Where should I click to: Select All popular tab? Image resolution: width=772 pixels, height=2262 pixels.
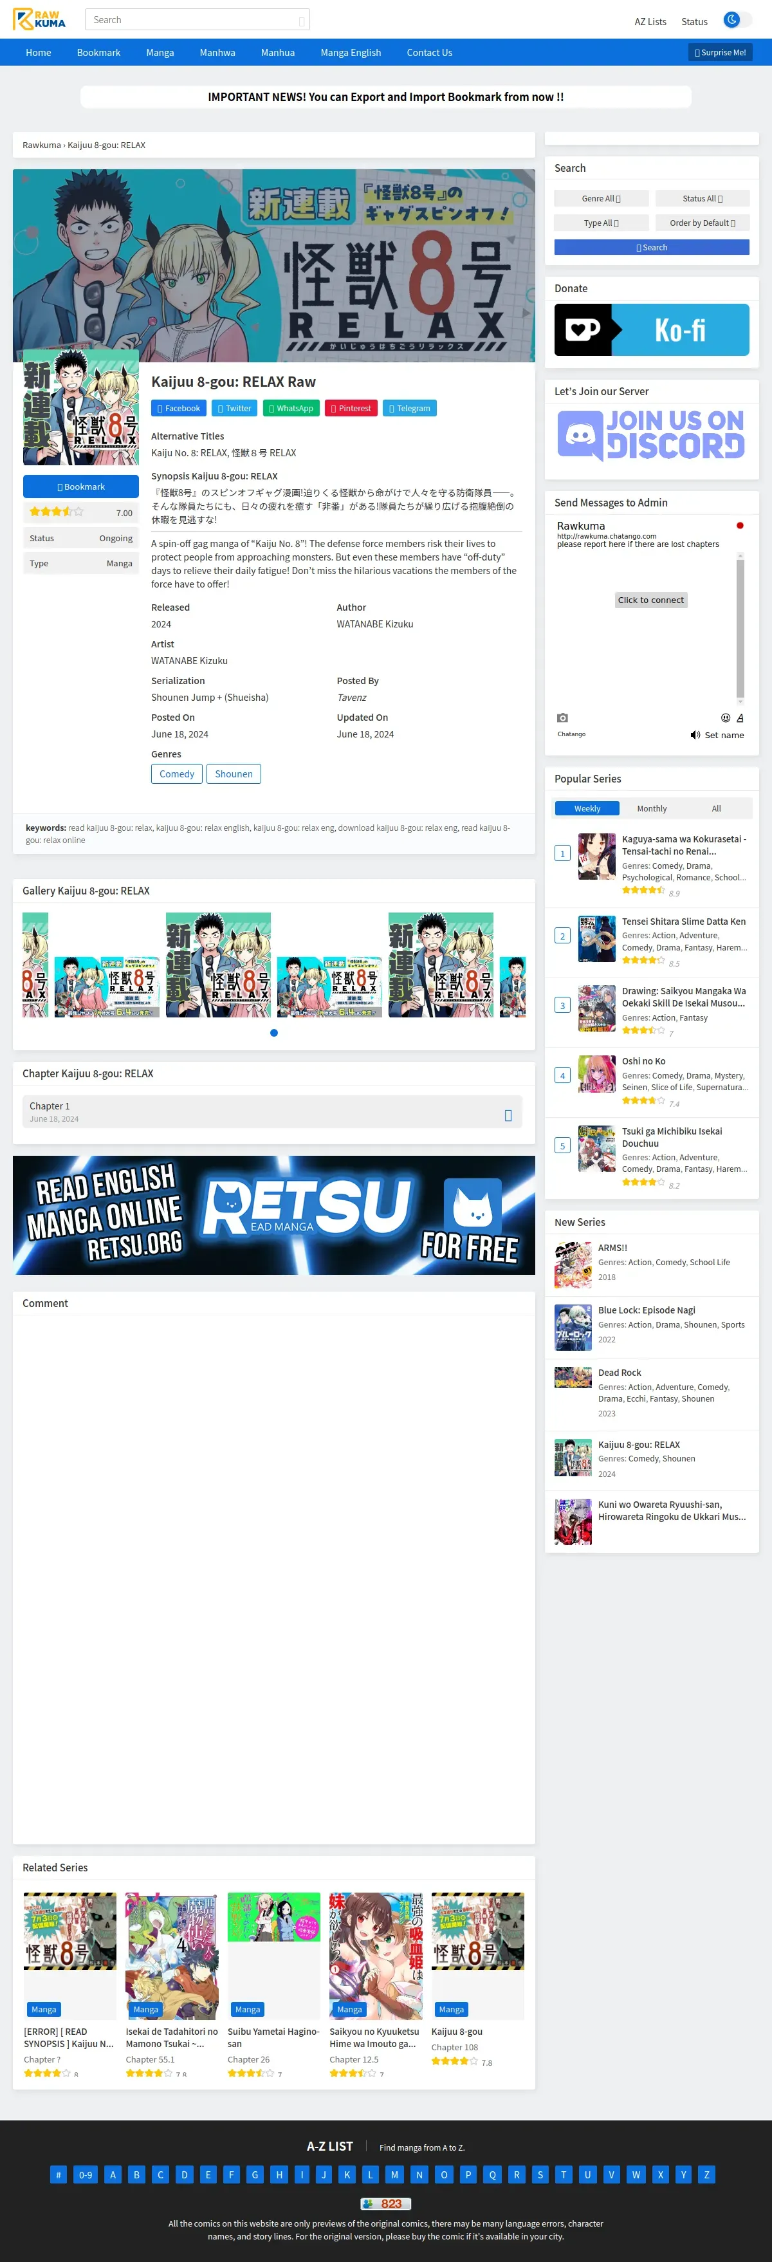coord(717,809)
